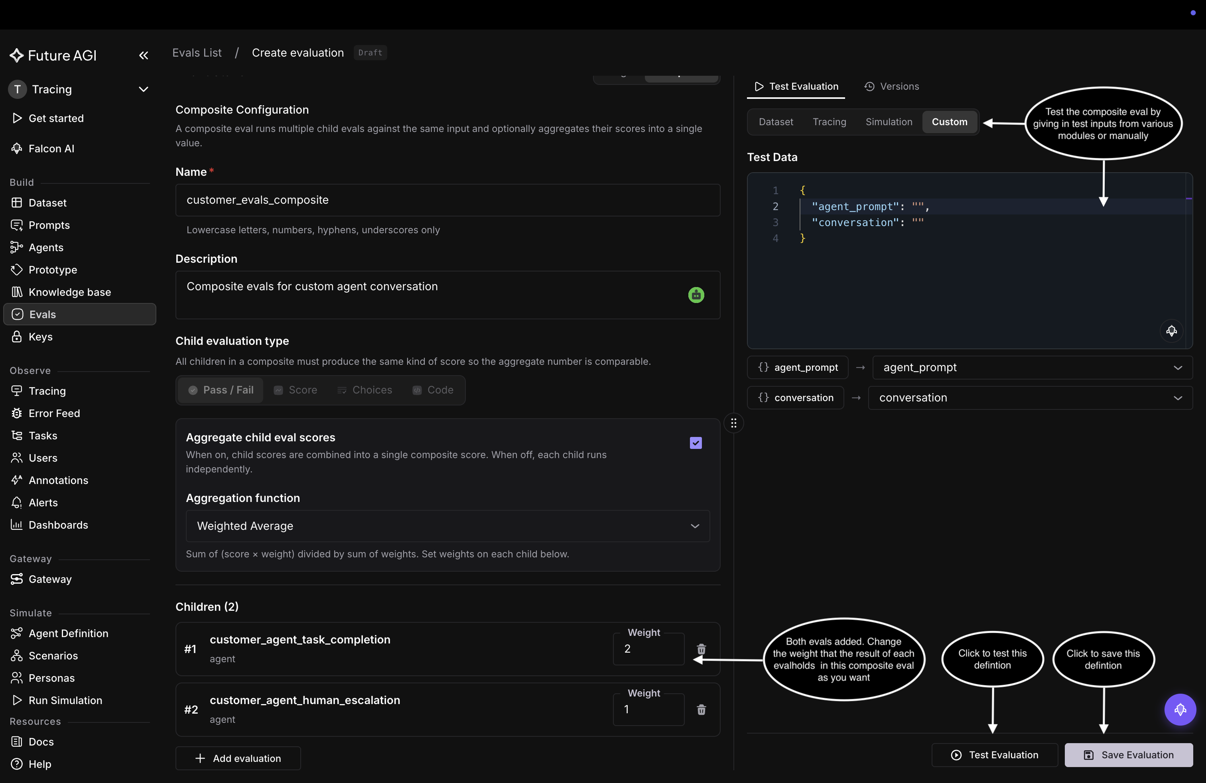This screenshot has height=783, width=1206.
Task: Switch to the Versions tab
Action: click(891, 86)
